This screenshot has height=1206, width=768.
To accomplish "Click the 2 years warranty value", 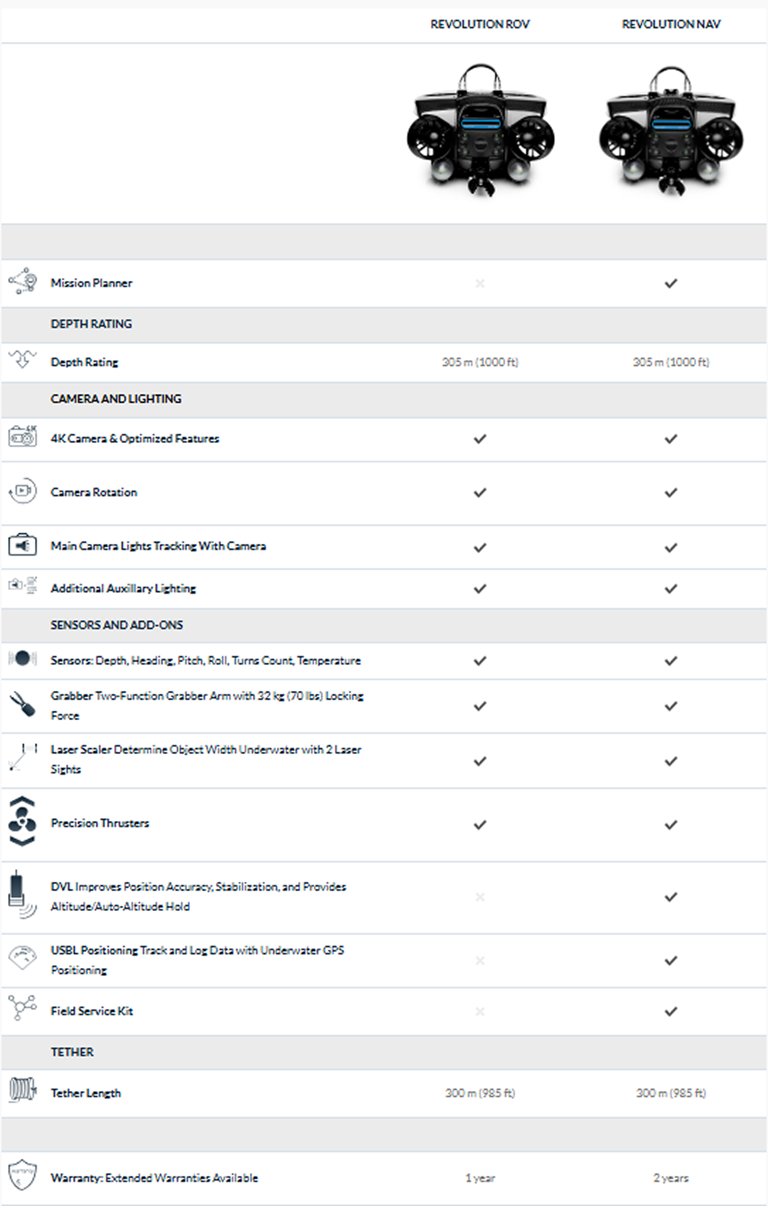I will [x=671, y=1178].
